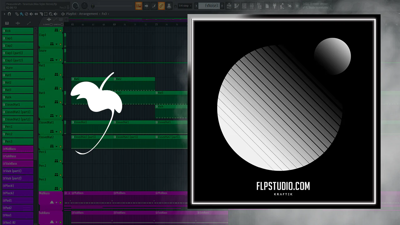The height and width of the screenshot is (225, 400).
Task: Show the automation clips filter icon
Action: click(29, 23)
